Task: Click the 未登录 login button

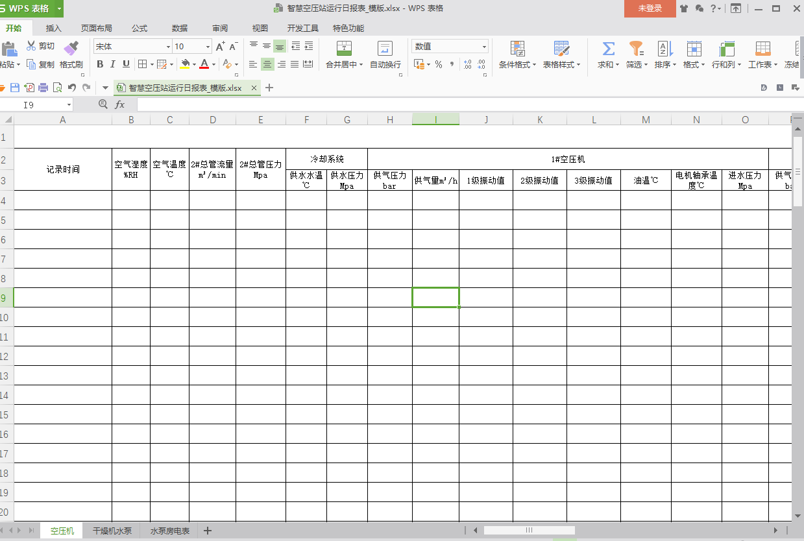Action: coord(650,10)
